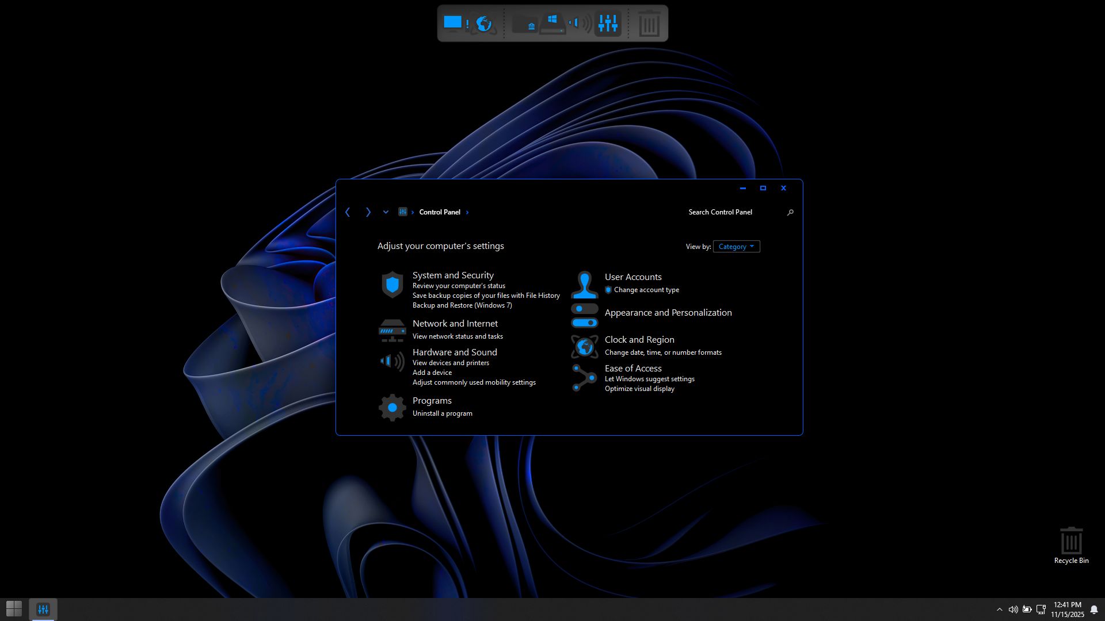
Task: Click the Change account type link
Action: click(646, 290)
